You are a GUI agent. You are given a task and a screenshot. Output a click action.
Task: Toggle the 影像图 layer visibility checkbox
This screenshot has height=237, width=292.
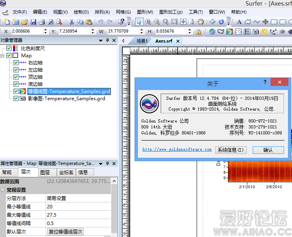pyautogui.click(x=16, y=98)
